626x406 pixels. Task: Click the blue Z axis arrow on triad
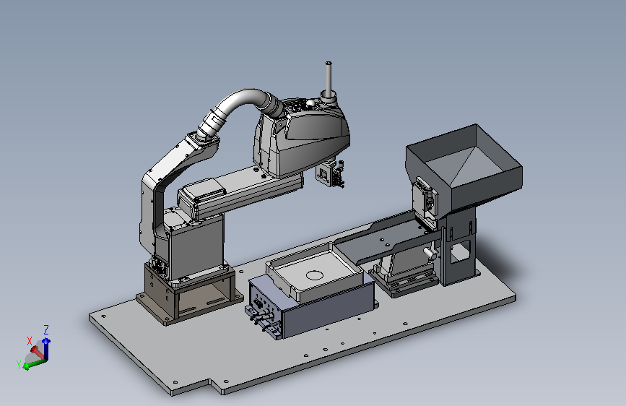(x=46, y=348)
